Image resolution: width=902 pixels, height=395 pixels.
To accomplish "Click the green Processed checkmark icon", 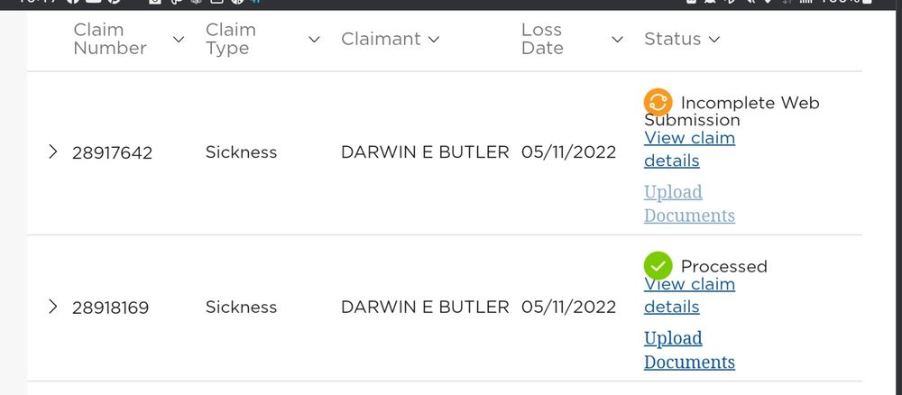I will 658,266.
